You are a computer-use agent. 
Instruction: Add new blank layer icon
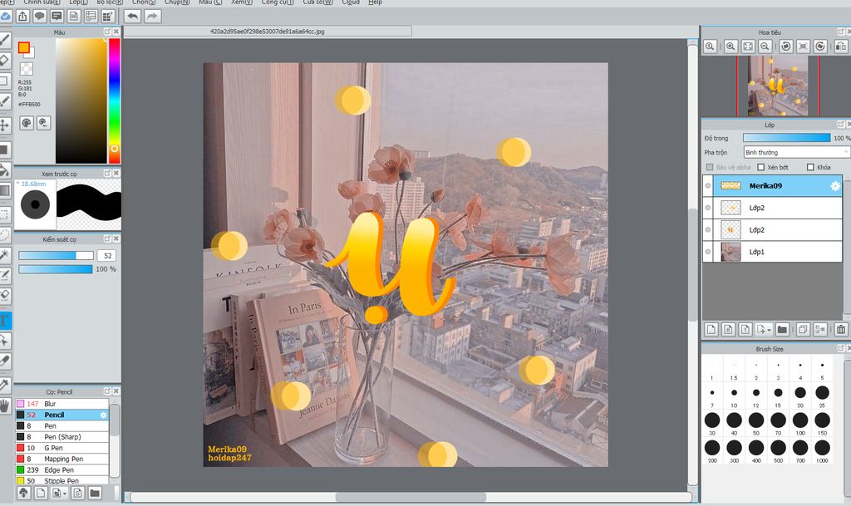711,329
